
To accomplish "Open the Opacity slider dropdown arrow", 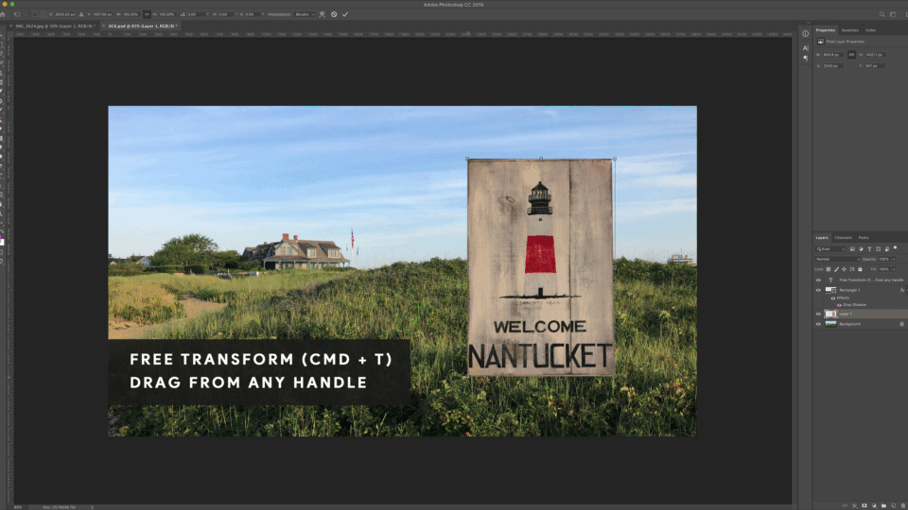I will [894, 259].
